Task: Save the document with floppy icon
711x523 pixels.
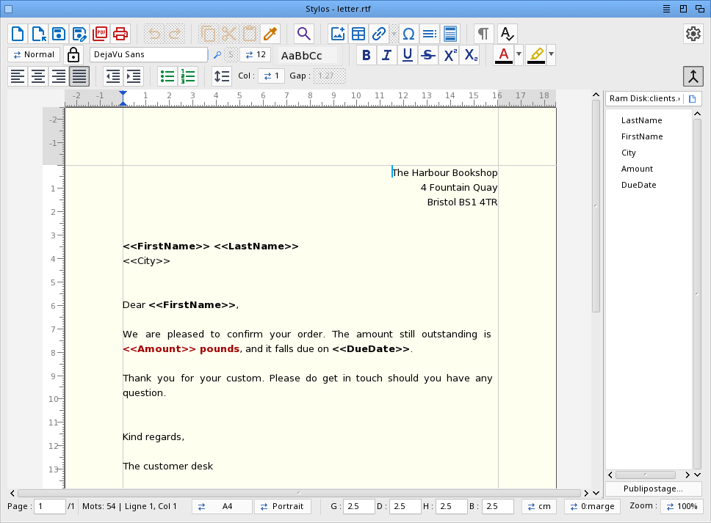Action: coord(59,34)
